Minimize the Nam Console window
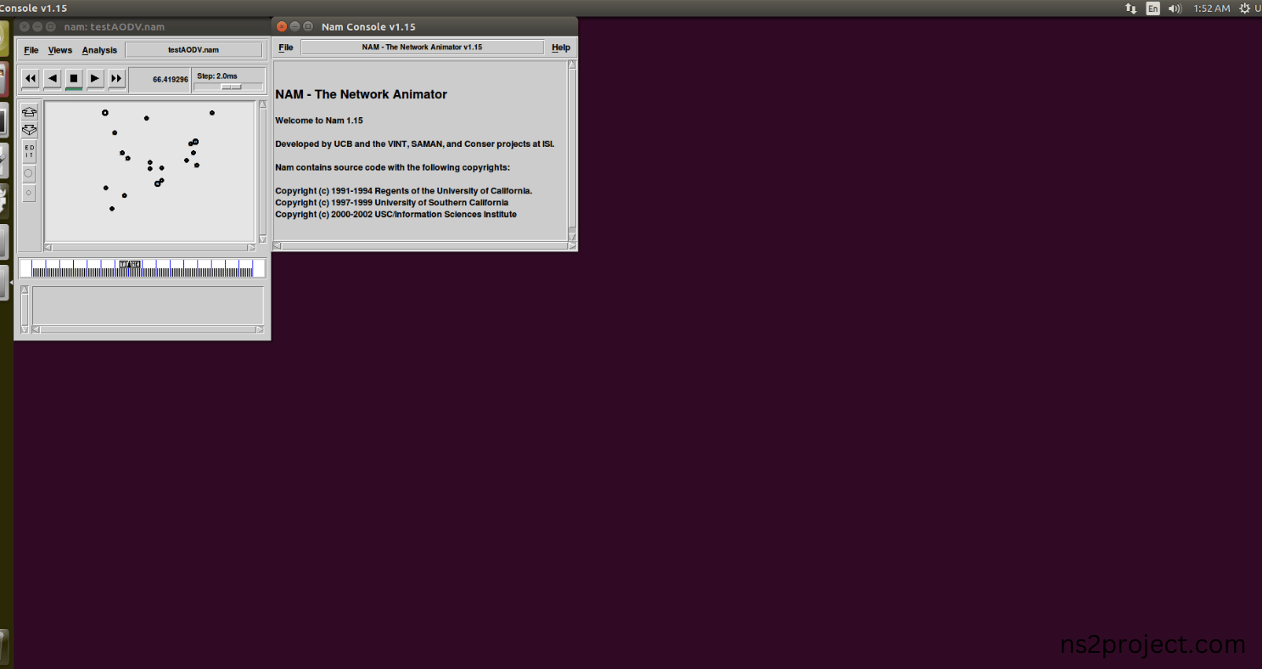Image resolution: width=1262 pixels, height=669 pixels. (x=295, y=27)
